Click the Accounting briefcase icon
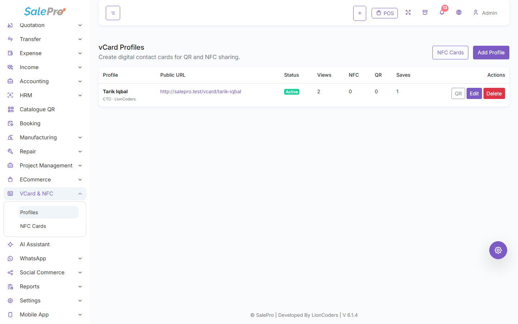The width and height of the screenshot is (518, 324). click(x=10, y=81)
